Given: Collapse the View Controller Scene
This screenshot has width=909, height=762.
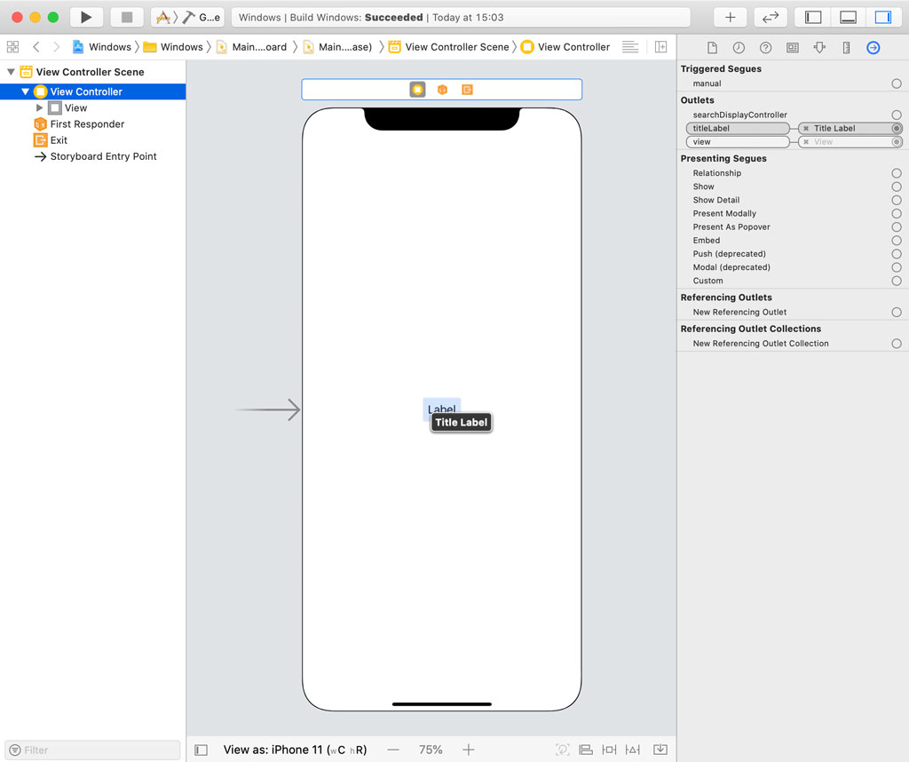Looking at the screenshot, I should coord(9,71).
